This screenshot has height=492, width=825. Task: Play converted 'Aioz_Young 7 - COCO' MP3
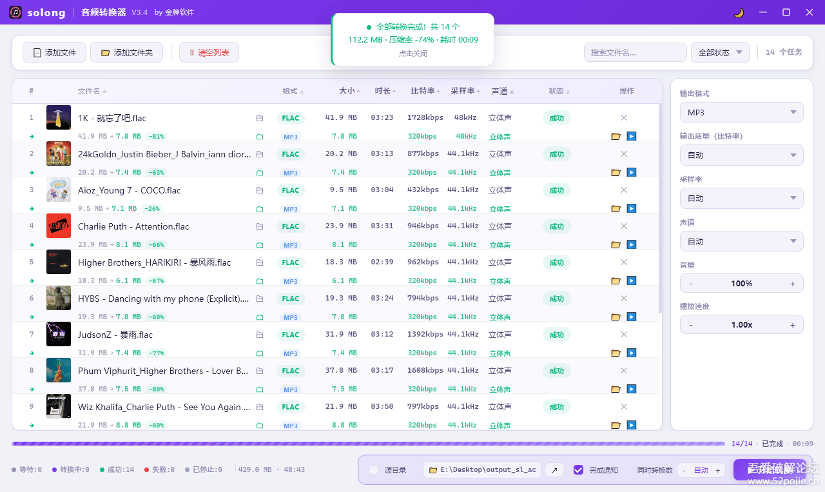[x=632, y=208]
